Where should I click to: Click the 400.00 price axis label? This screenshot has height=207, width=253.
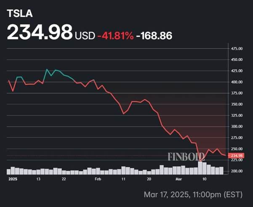(237, 82)
